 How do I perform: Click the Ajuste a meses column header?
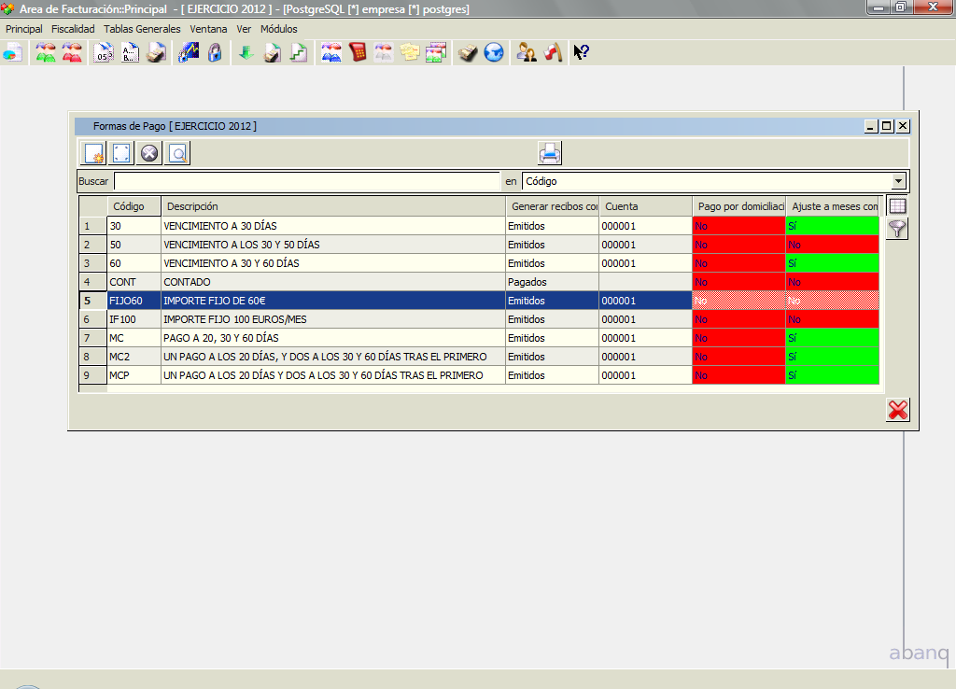[x=833, y=206]
